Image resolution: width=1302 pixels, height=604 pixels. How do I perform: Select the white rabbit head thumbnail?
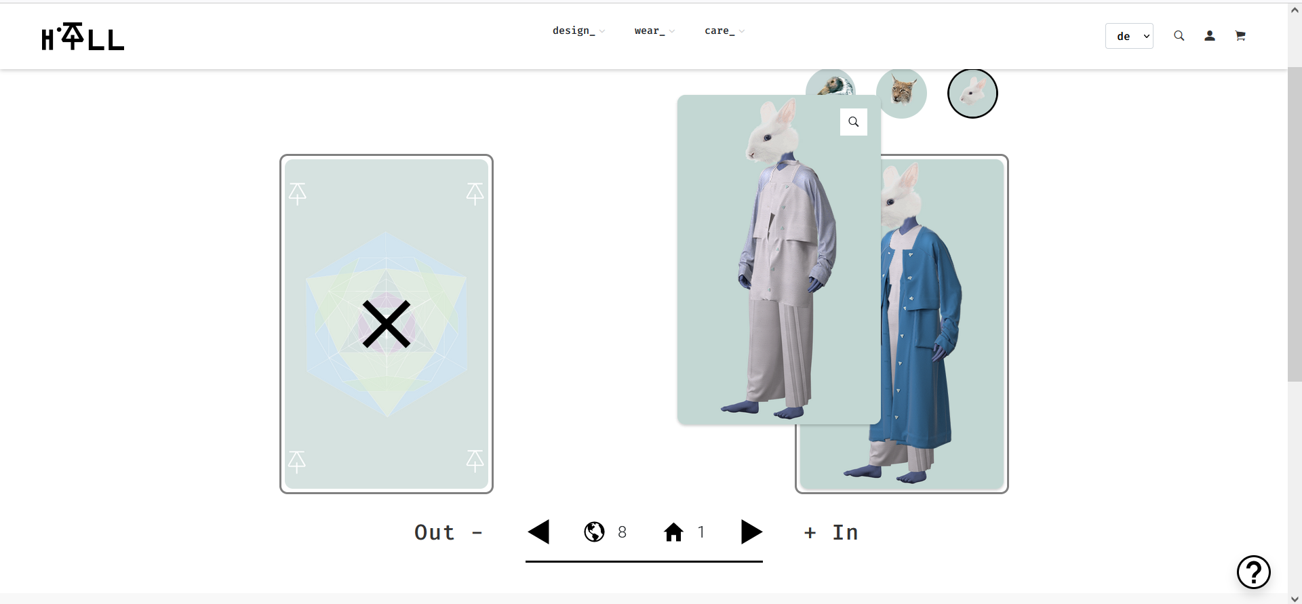[972, 93]
